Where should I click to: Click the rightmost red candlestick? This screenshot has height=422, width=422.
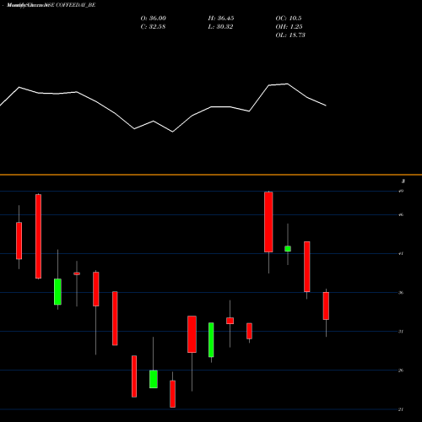[x=326, y=306]
